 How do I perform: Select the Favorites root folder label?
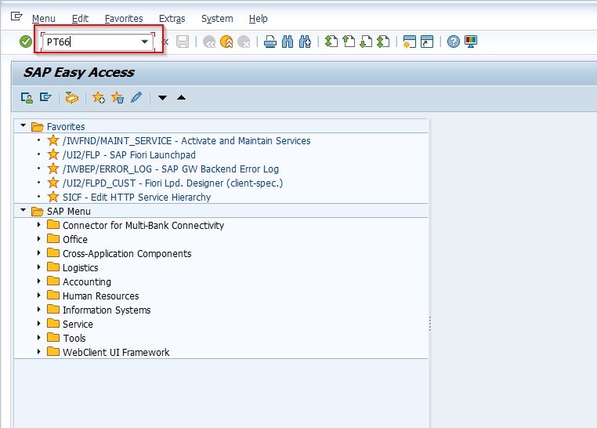66,126
